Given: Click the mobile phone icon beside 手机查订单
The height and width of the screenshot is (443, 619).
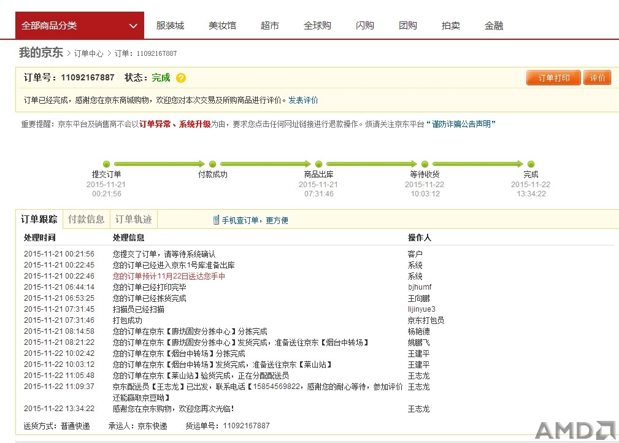Looking at the screenshot, I should click(x=216, y=220).
